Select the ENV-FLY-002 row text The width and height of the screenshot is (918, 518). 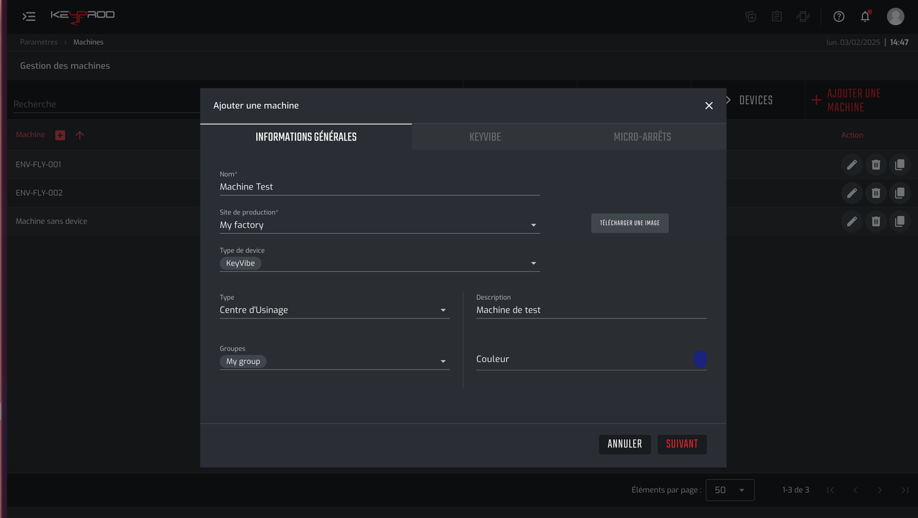click(x=39, y=193)
